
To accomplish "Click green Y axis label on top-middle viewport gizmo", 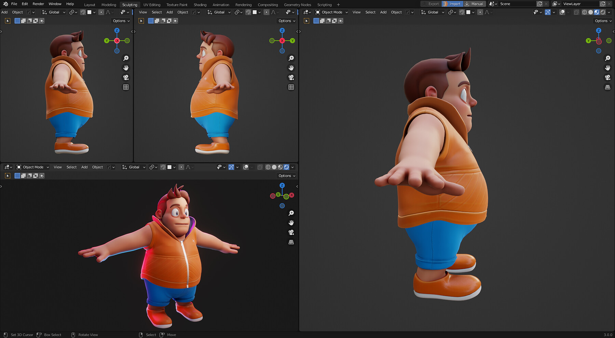I will pos(292,41).
